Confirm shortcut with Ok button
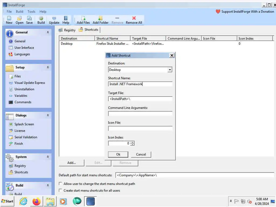The width and height of the screenshot is (276, 207). tap(118, 154)
